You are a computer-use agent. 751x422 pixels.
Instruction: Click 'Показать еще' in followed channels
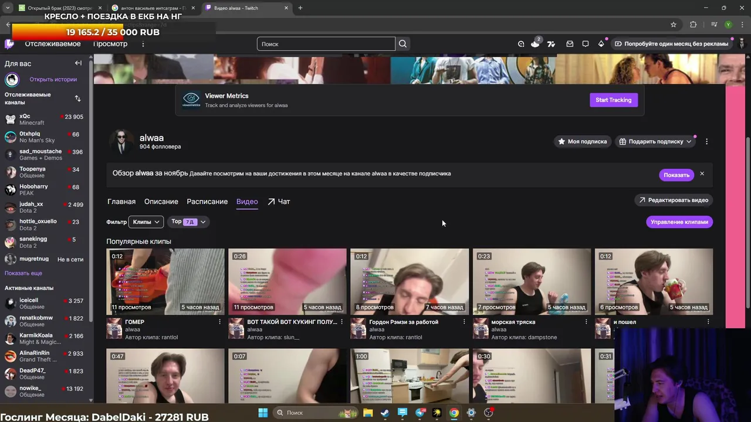coord(23,273)
